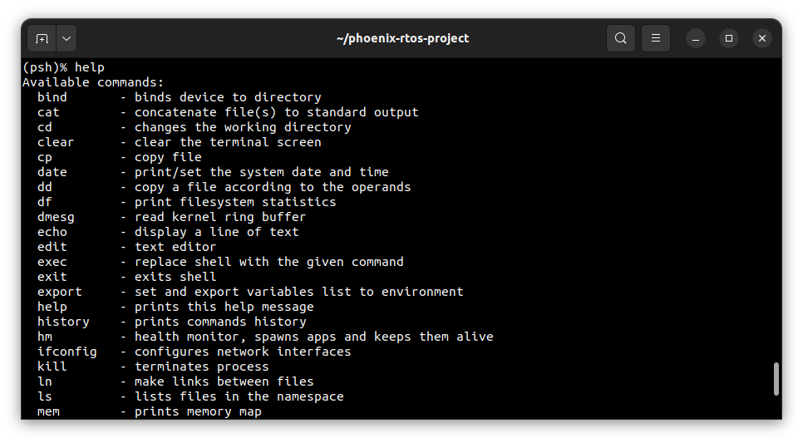Open the hamburger main menu

coord(656,38)
